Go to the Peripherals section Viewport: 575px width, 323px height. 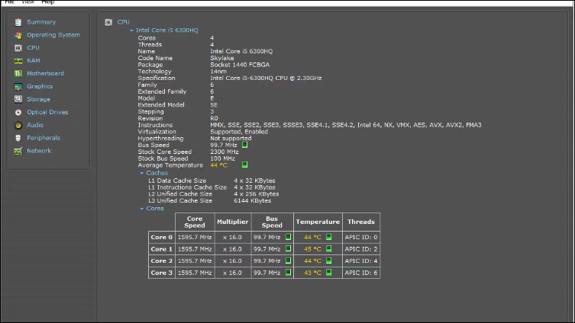tap(44, 138)
